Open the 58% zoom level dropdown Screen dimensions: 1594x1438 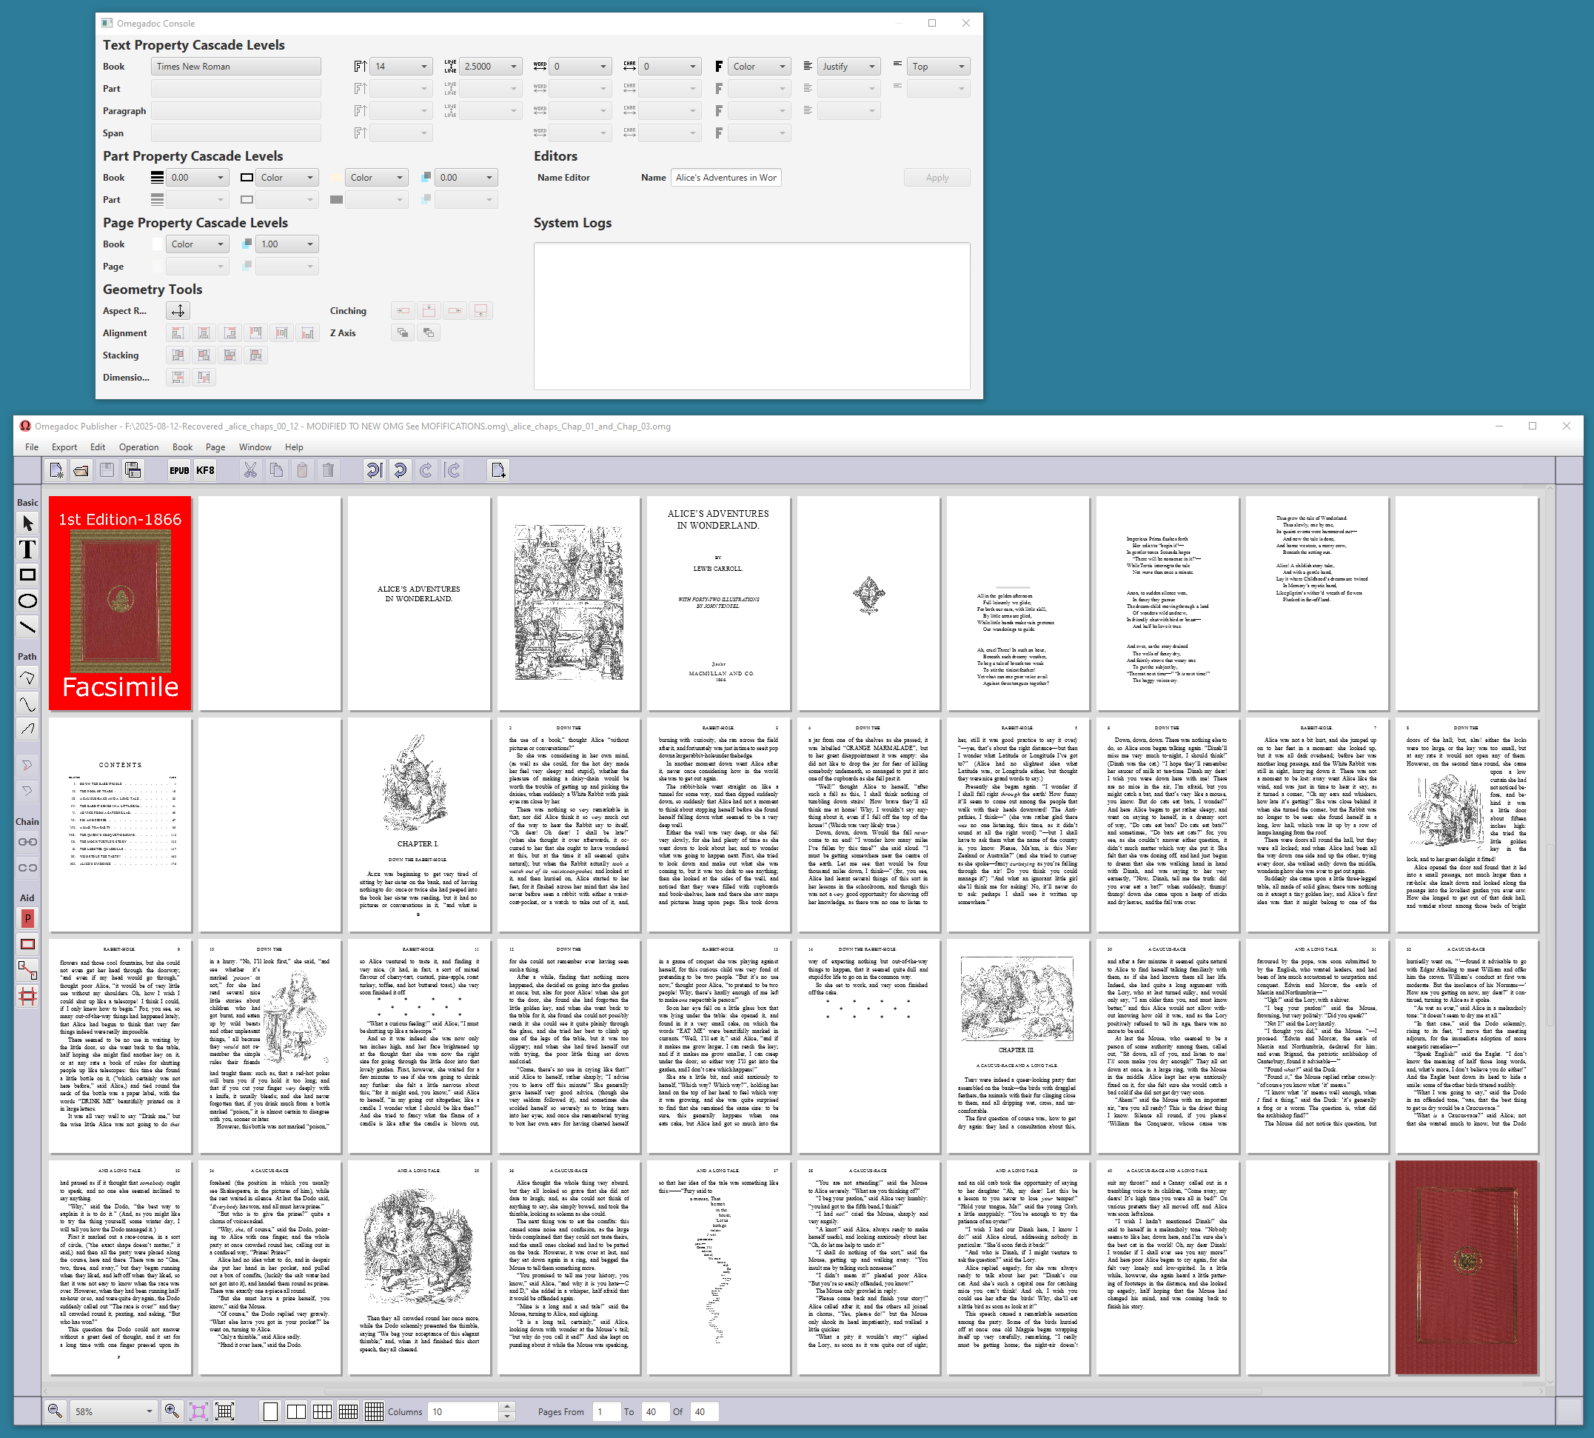[150, 1411]
